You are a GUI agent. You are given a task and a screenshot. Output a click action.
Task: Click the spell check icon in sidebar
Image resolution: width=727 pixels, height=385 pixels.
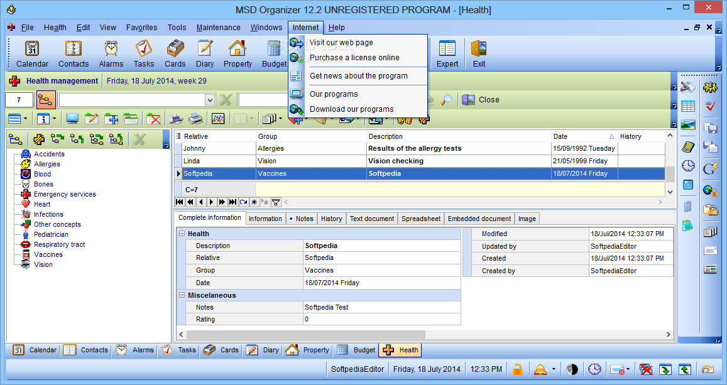pyautogui.click(x=710, y=106)
